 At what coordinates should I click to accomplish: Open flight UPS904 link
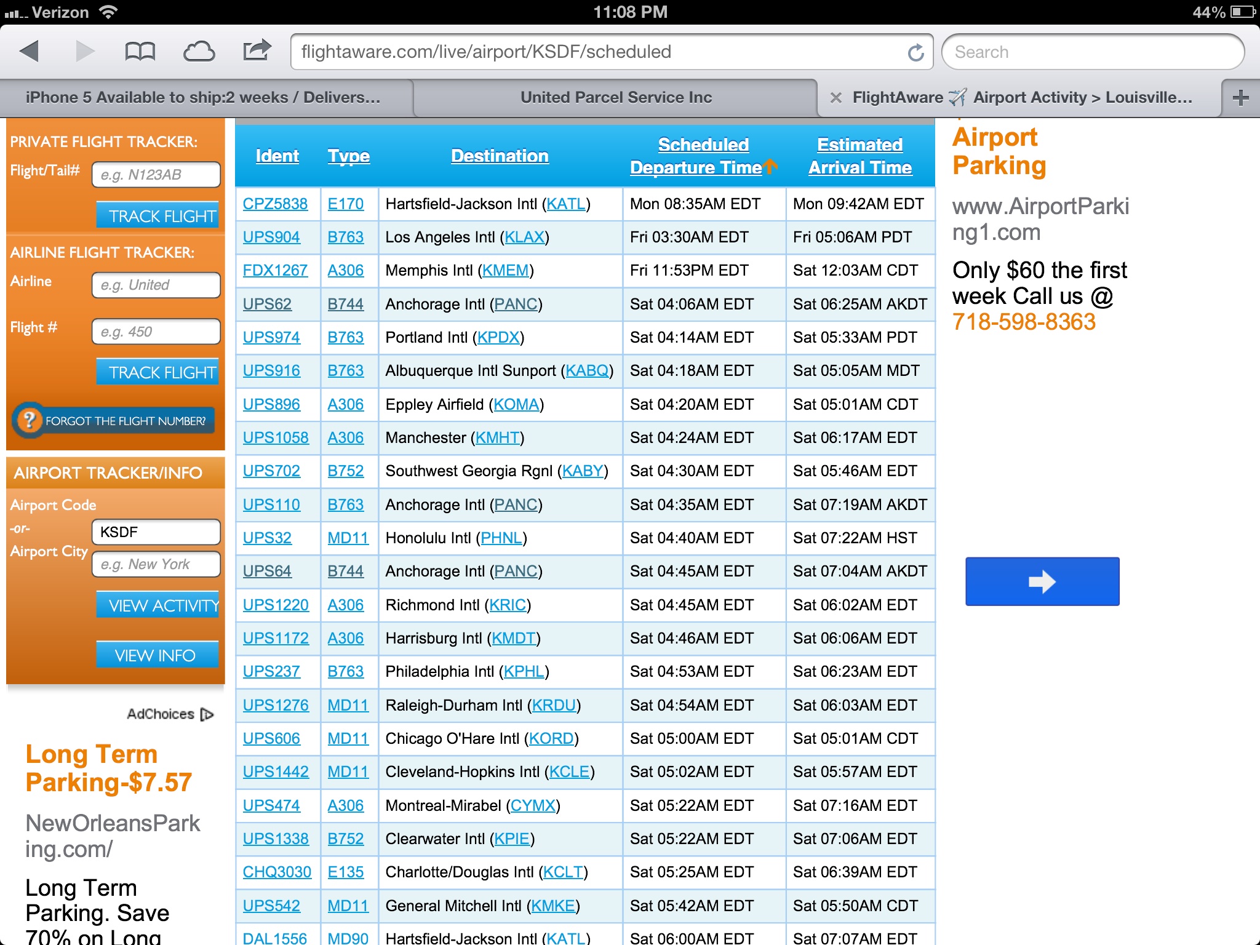(x=271, y=237)
